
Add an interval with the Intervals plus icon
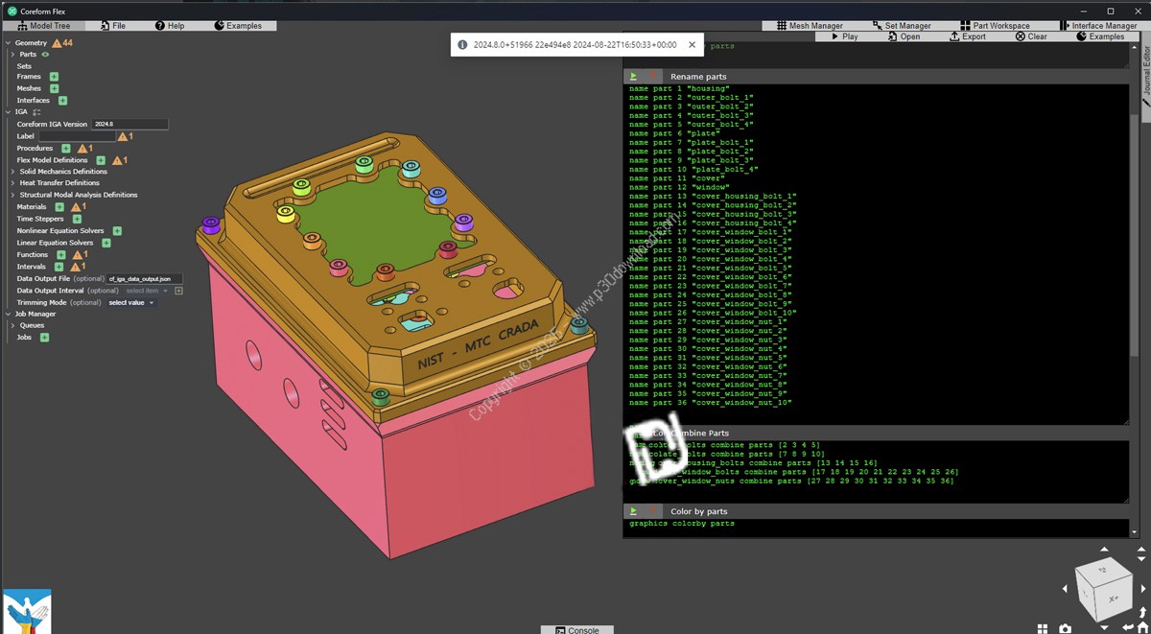pos(59,267)
